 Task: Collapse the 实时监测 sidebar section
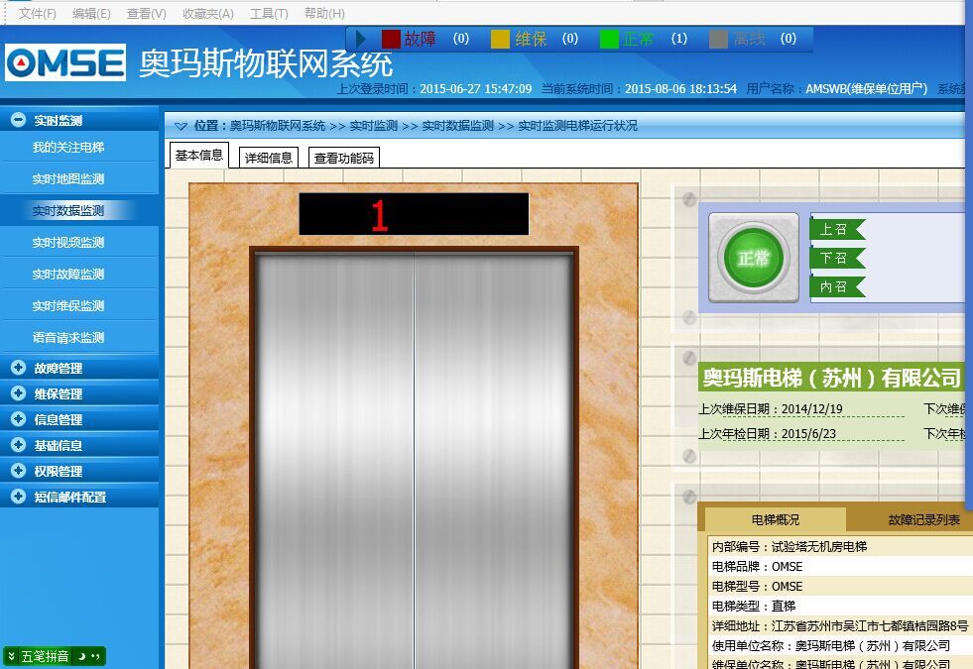point(18,120)
